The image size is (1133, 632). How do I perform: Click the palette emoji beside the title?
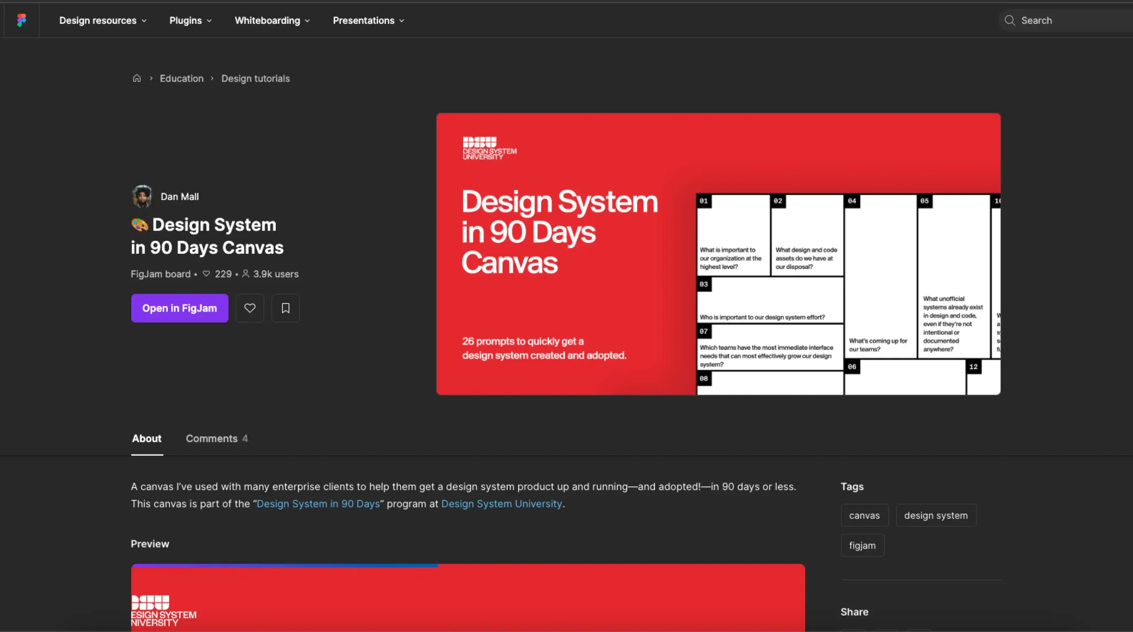139,225
